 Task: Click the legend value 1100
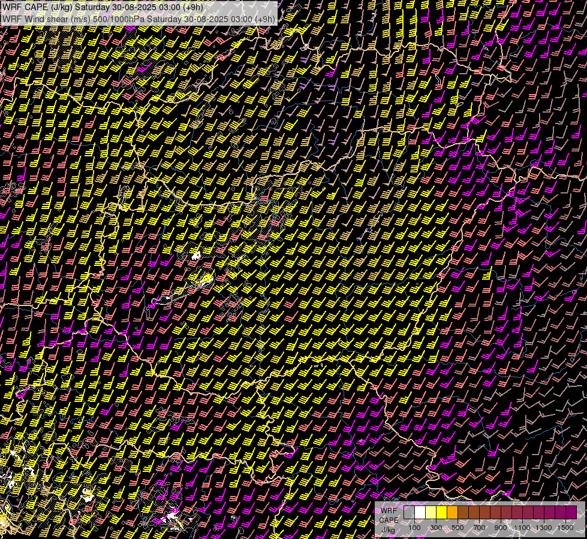tap(522, 528)
